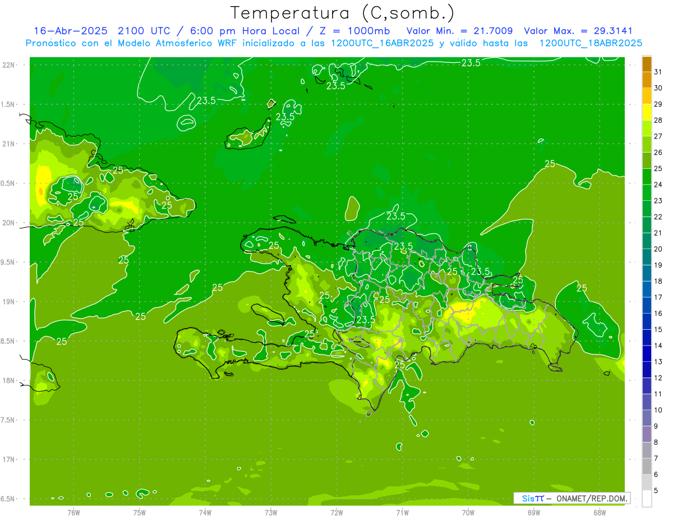
Task: Click '1200UTC_18ABR2025' valid-until time text
Action: [591, 43]
